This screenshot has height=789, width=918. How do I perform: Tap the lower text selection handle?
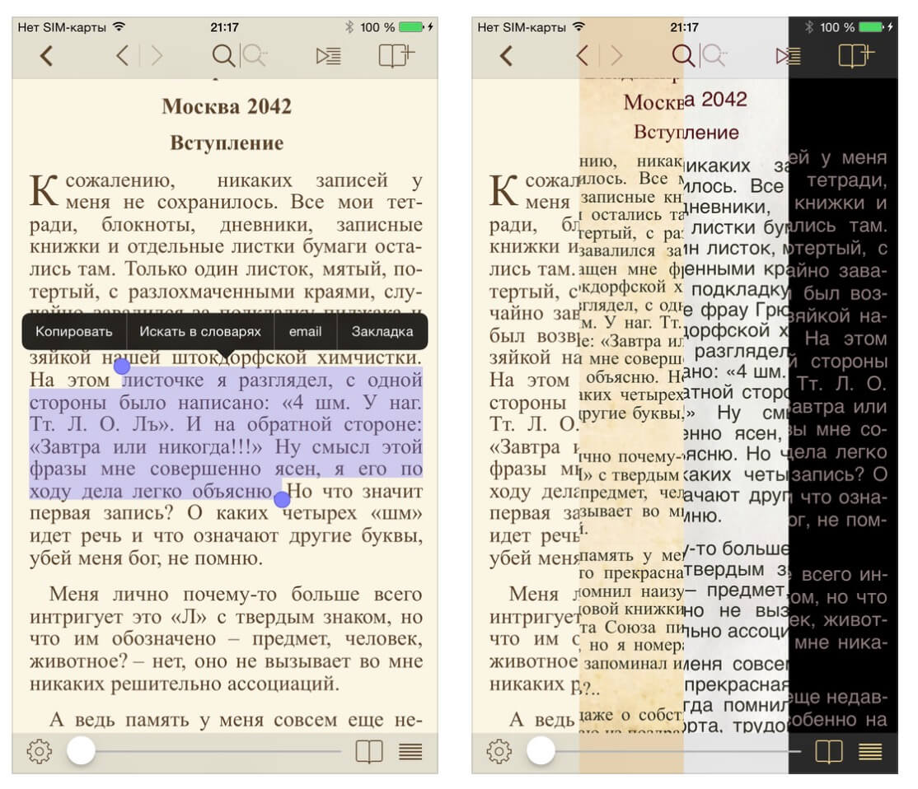tap(282, 499)
